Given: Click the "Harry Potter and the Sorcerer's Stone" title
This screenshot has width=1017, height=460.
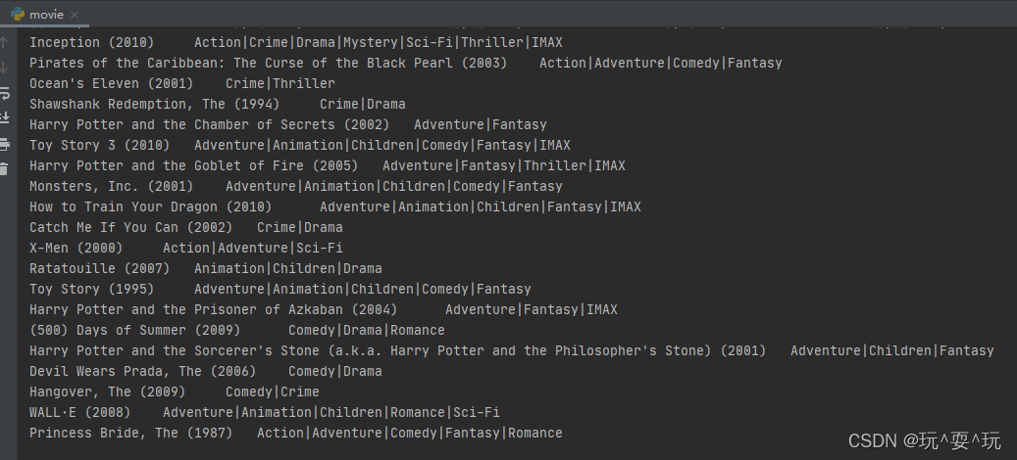Looking at the screenshot, I should [x=397, y=351].
